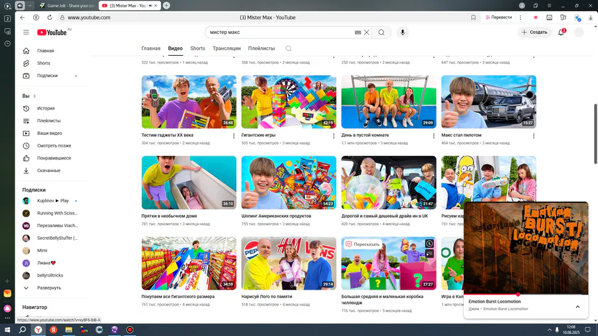Go to 'Главная' in the sidebar

pos(45,50)
